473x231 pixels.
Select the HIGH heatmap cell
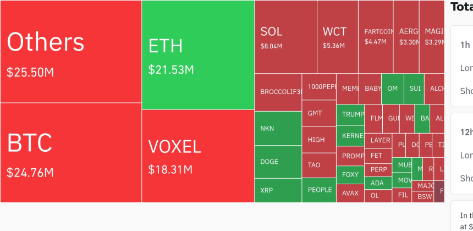point(318,140)
